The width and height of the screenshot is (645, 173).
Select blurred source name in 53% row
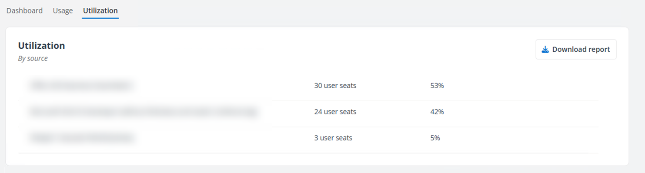click(81, 86)
